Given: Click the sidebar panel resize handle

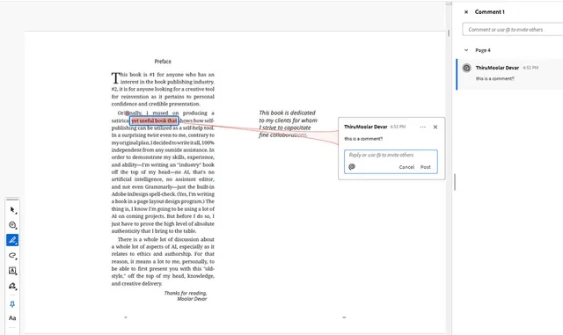Looking at the screenshot, I should [x=455, y=182].
